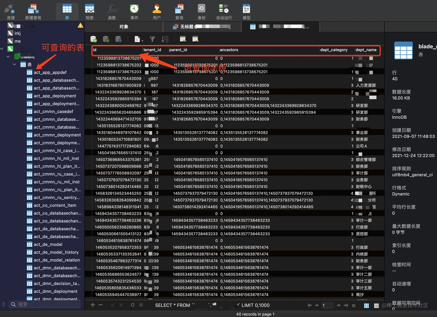Go to the first page of records
Image resolution: width=437 pixels, height=317 pixels.
point(310,305)
